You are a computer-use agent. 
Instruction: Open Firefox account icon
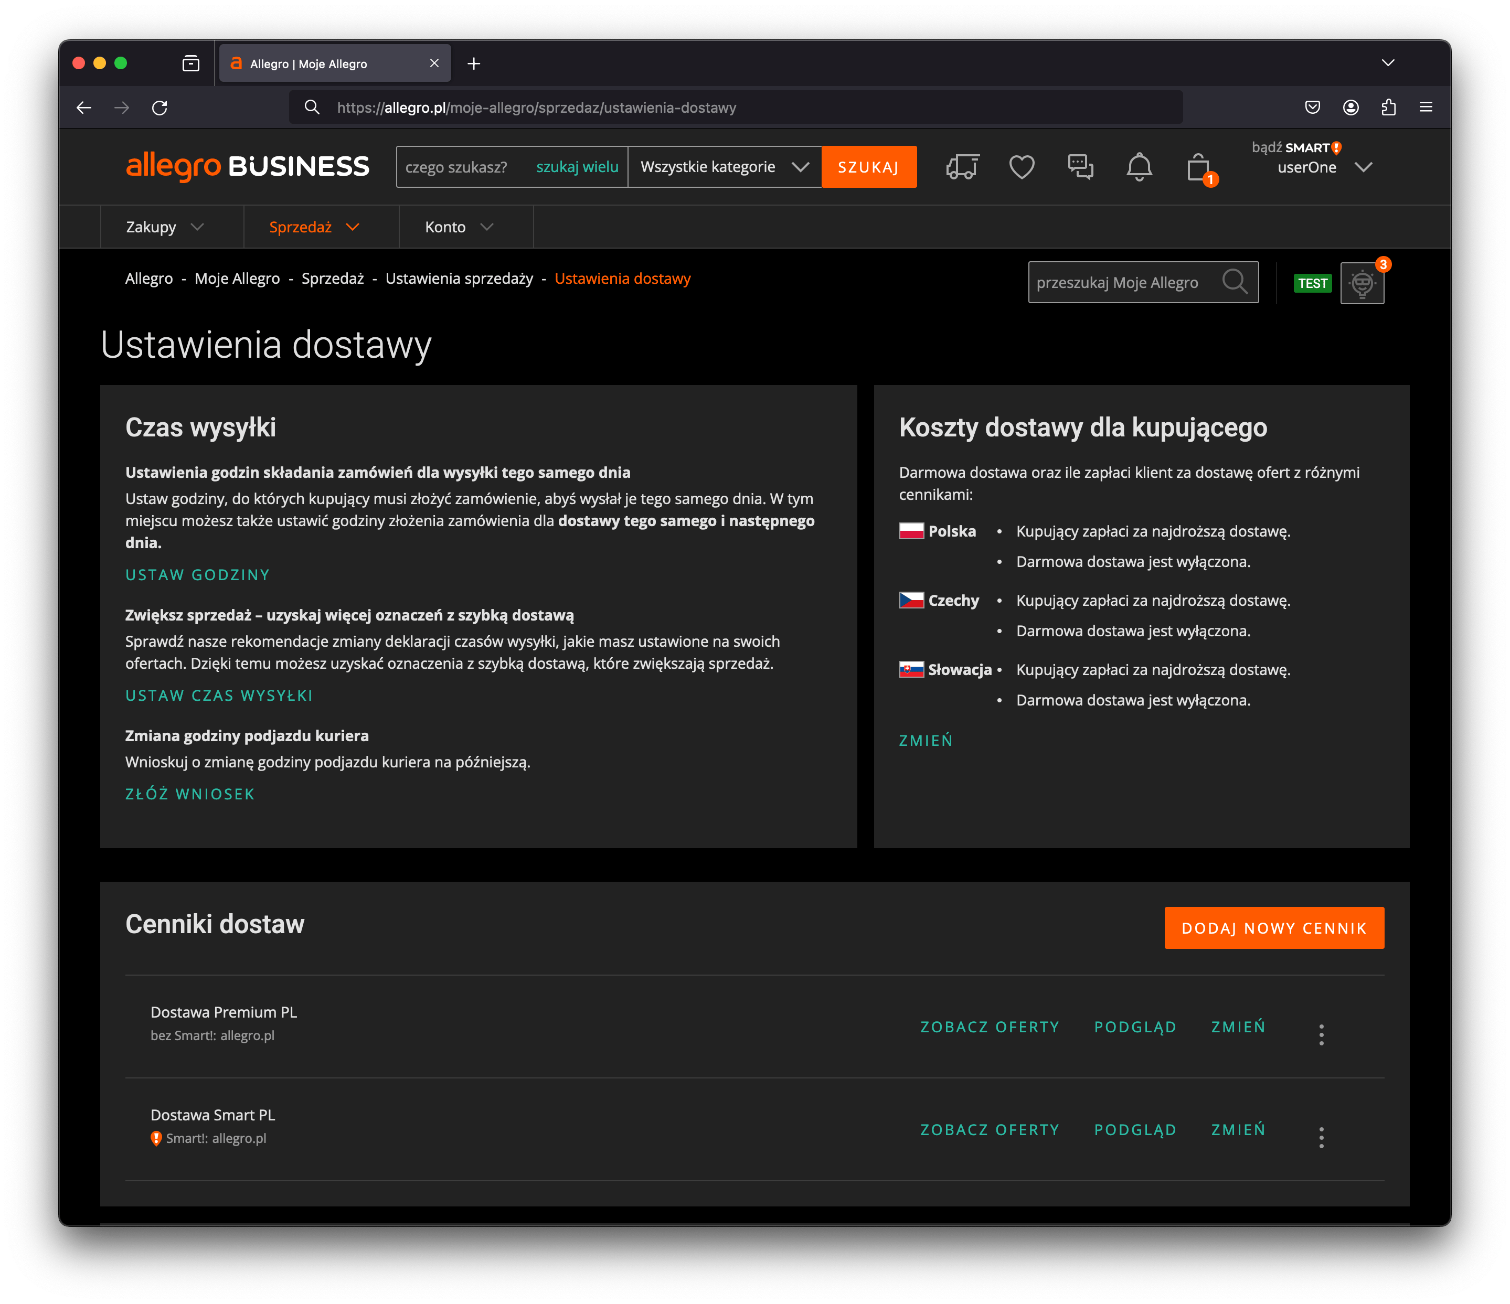click(x=1351, y=108)
